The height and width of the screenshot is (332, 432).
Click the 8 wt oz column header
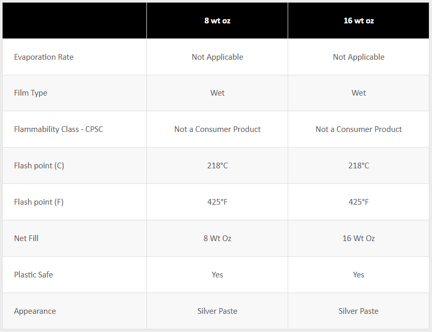pos(217,21)
